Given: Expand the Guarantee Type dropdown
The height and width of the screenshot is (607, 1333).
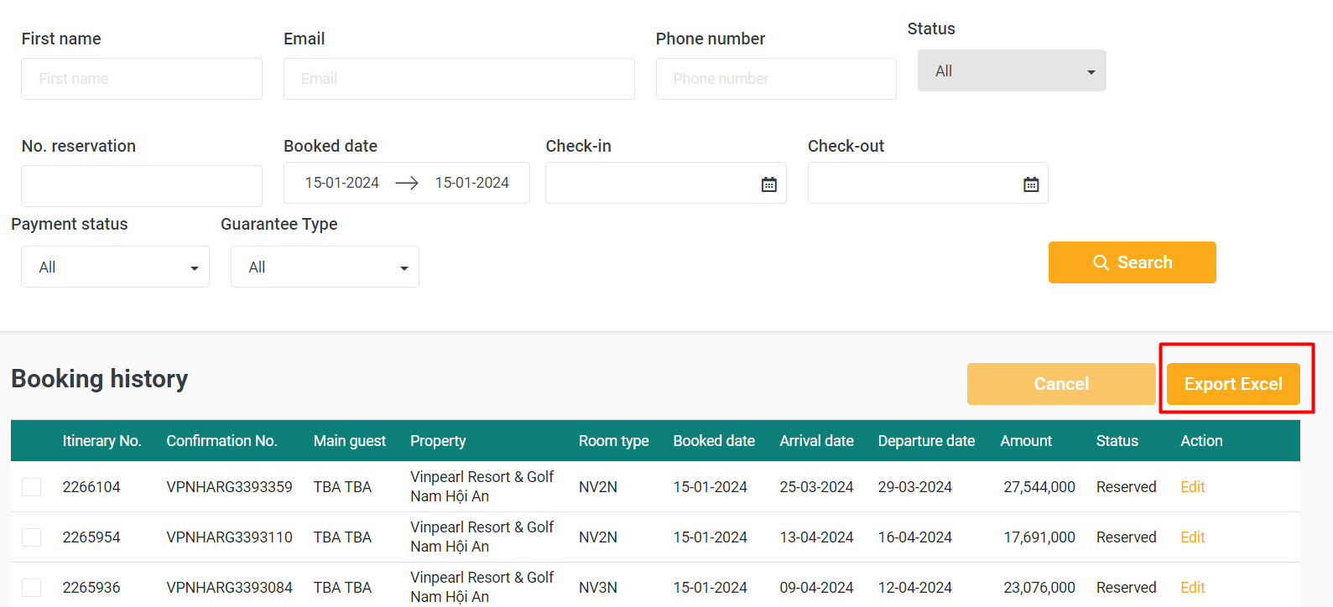Looking at the screenshot, I should click(x=325, y=267).
